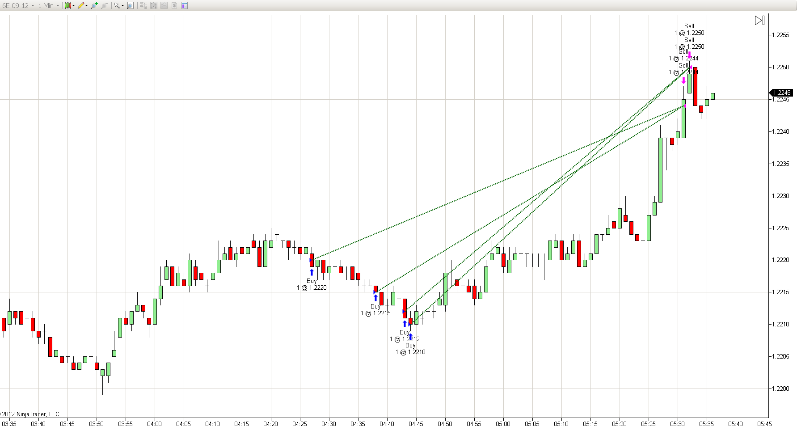797x431 pixels.
Task: Click the current price marker 1.2246
Action: coord(781,93)
